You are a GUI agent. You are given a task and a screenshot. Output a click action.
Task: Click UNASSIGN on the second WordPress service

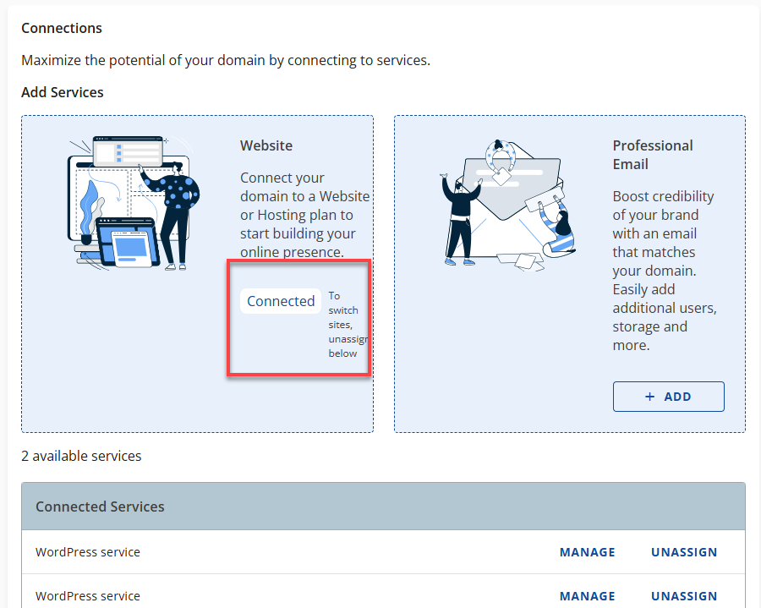(x=683, y=595)
